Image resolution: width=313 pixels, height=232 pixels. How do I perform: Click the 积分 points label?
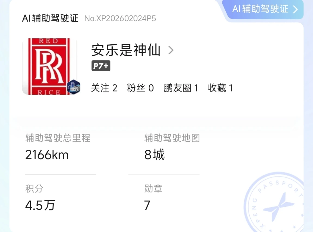click(x=34, y=188)
